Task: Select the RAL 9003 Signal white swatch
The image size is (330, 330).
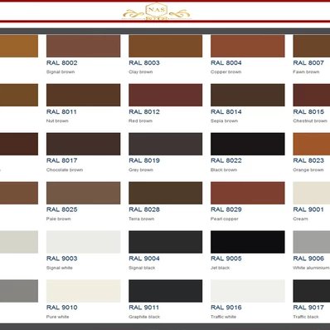Action: click(83, 242)
